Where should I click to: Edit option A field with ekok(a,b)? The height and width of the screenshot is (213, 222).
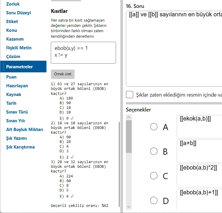click(x=200, y=126)
